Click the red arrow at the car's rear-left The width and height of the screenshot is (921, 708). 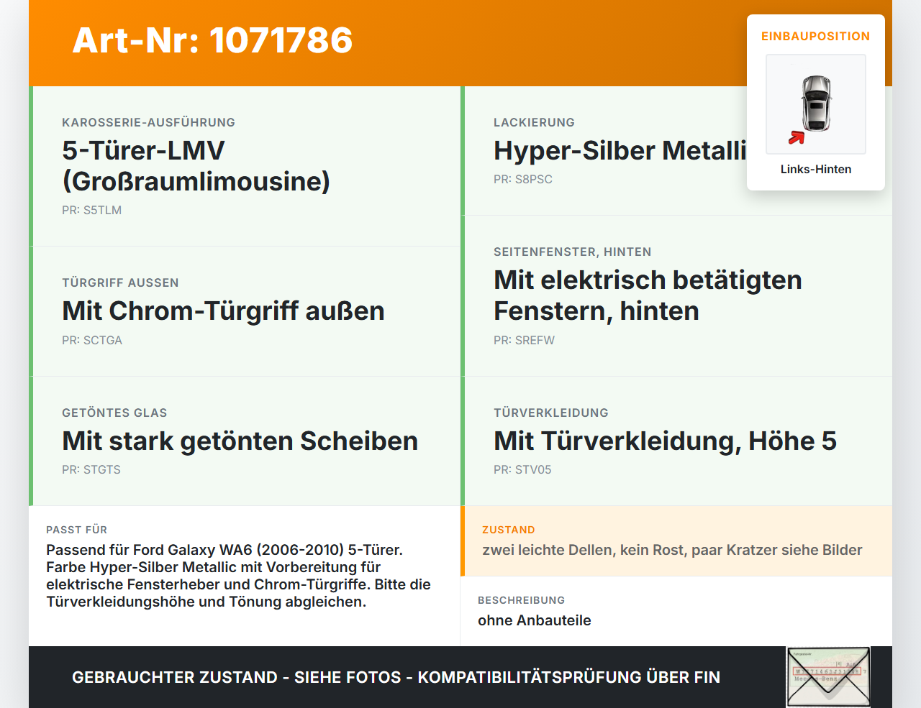pyautogui.click(x=797, y=138)
